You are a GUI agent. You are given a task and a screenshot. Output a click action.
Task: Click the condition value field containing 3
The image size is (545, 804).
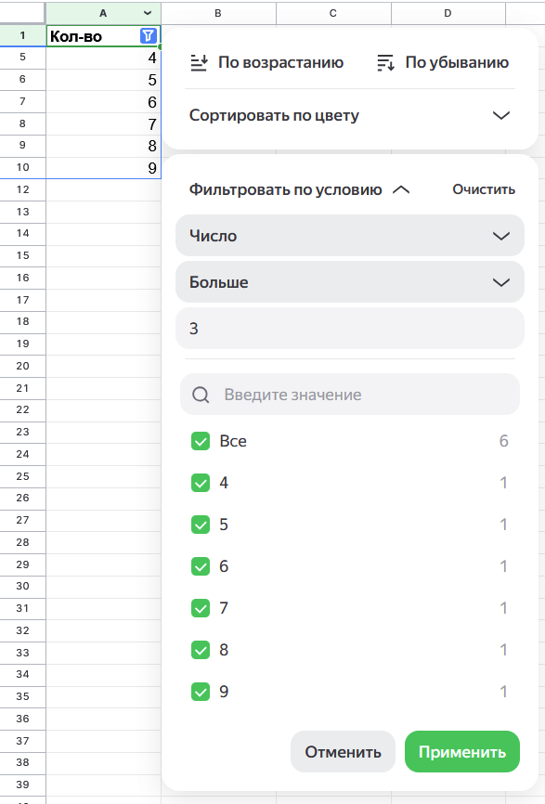point(350,328)
